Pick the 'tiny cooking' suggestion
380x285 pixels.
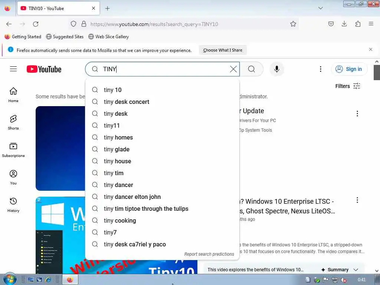(x=163, y=220)
